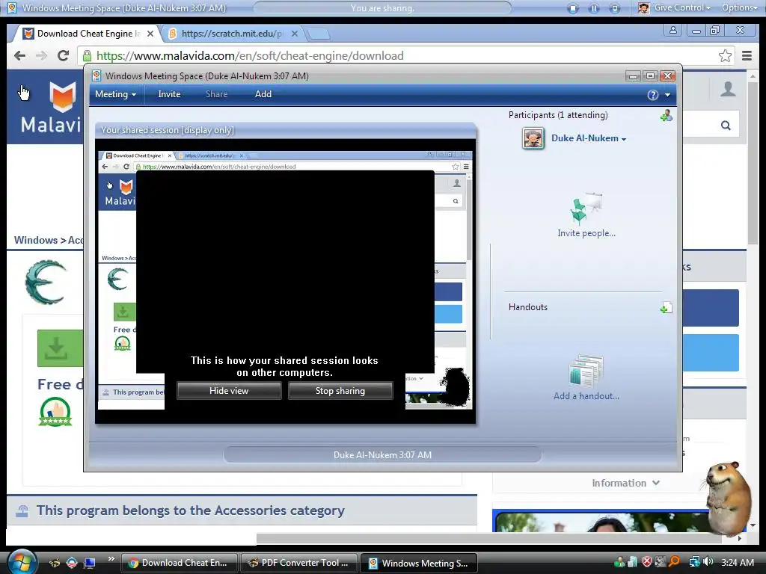Click the show-shared-session monitor icon in the sharing bar
766x574 pixels.
pyautogui.click(x=615, y=8)
